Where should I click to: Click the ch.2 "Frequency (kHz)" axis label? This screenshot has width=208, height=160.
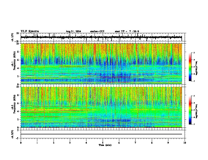(x=14, y=104)
